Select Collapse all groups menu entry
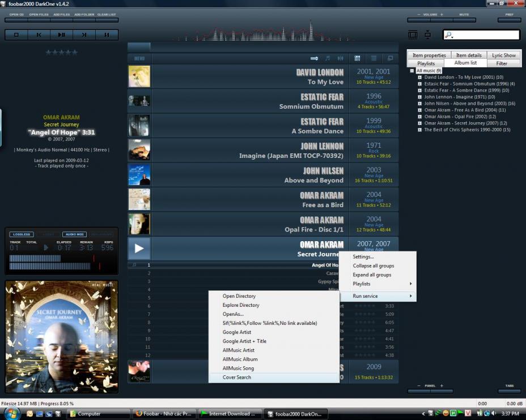 tap(378, 265)
